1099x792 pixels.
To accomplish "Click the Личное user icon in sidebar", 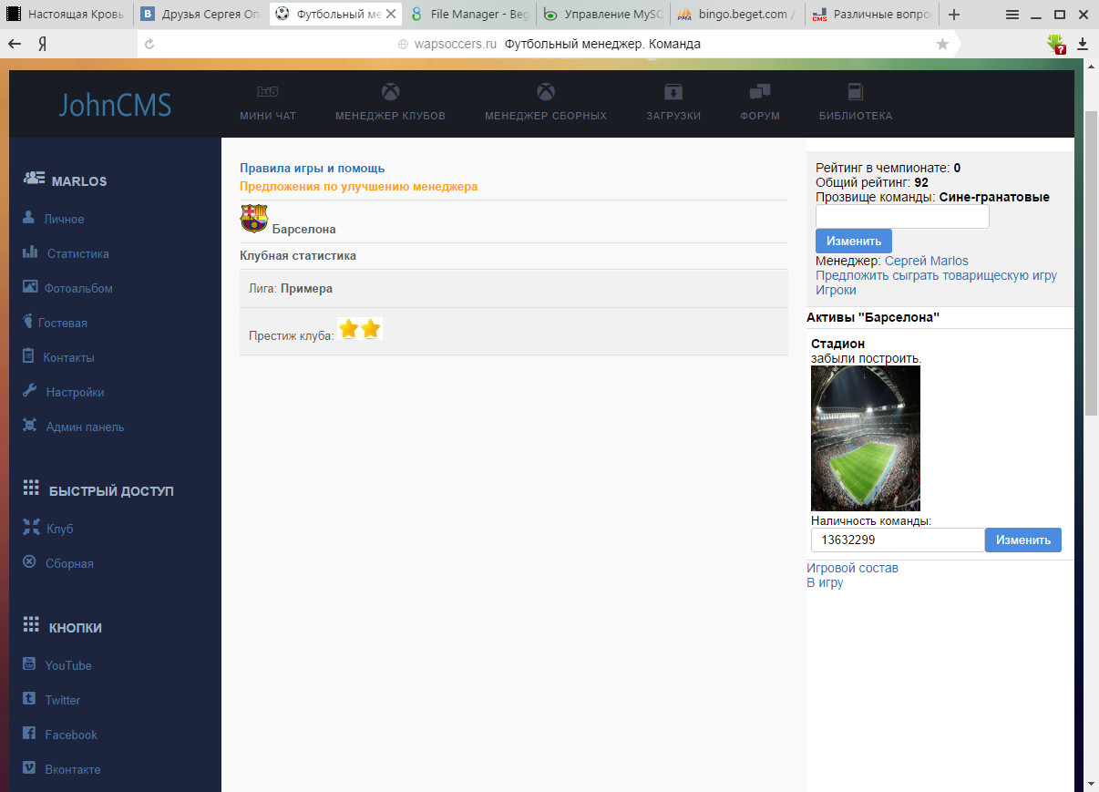I will pyautogui.click(x=29, y=218).
